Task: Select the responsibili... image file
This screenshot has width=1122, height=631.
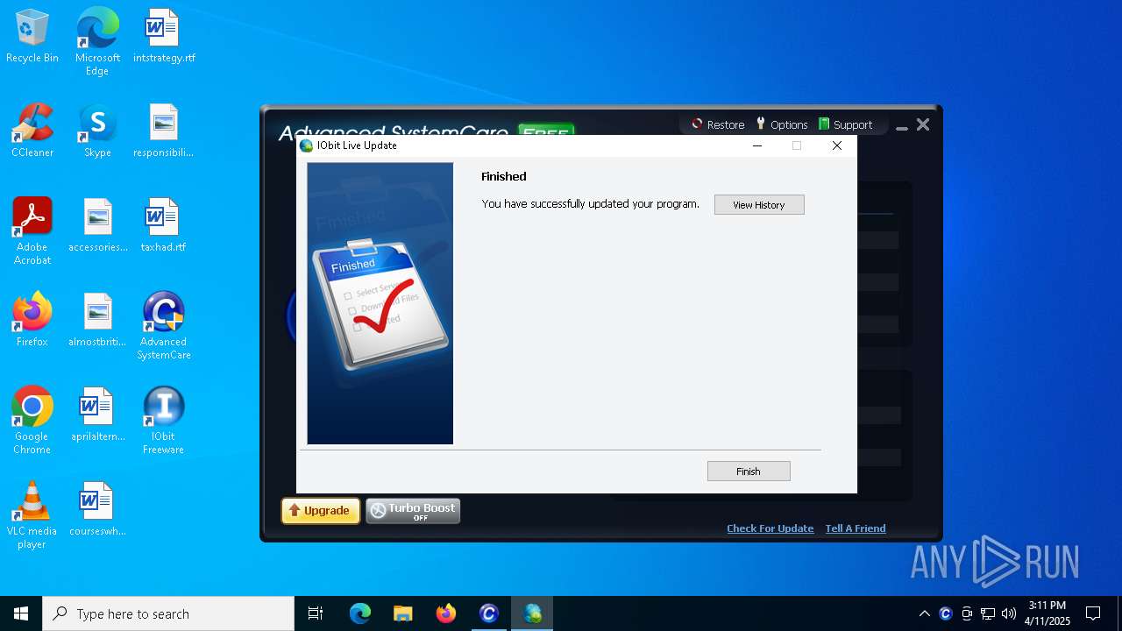Action: click(x=164, y=131)
